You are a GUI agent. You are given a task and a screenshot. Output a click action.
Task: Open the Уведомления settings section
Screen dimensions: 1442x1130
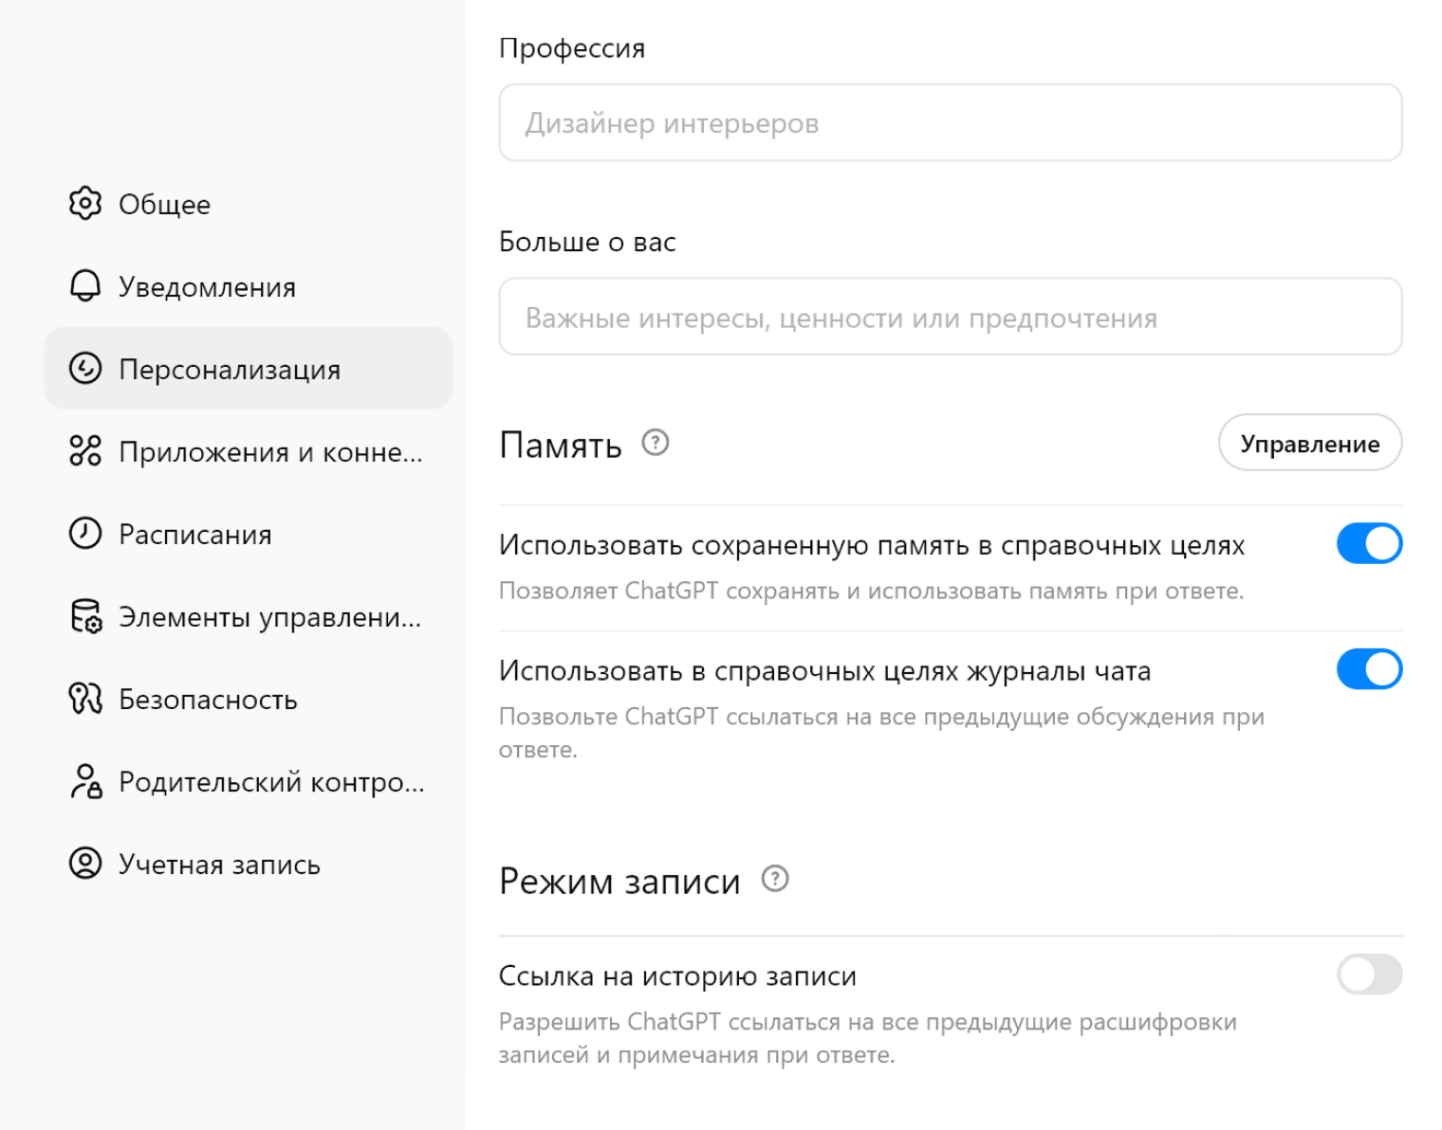click(x=206, y=285)
